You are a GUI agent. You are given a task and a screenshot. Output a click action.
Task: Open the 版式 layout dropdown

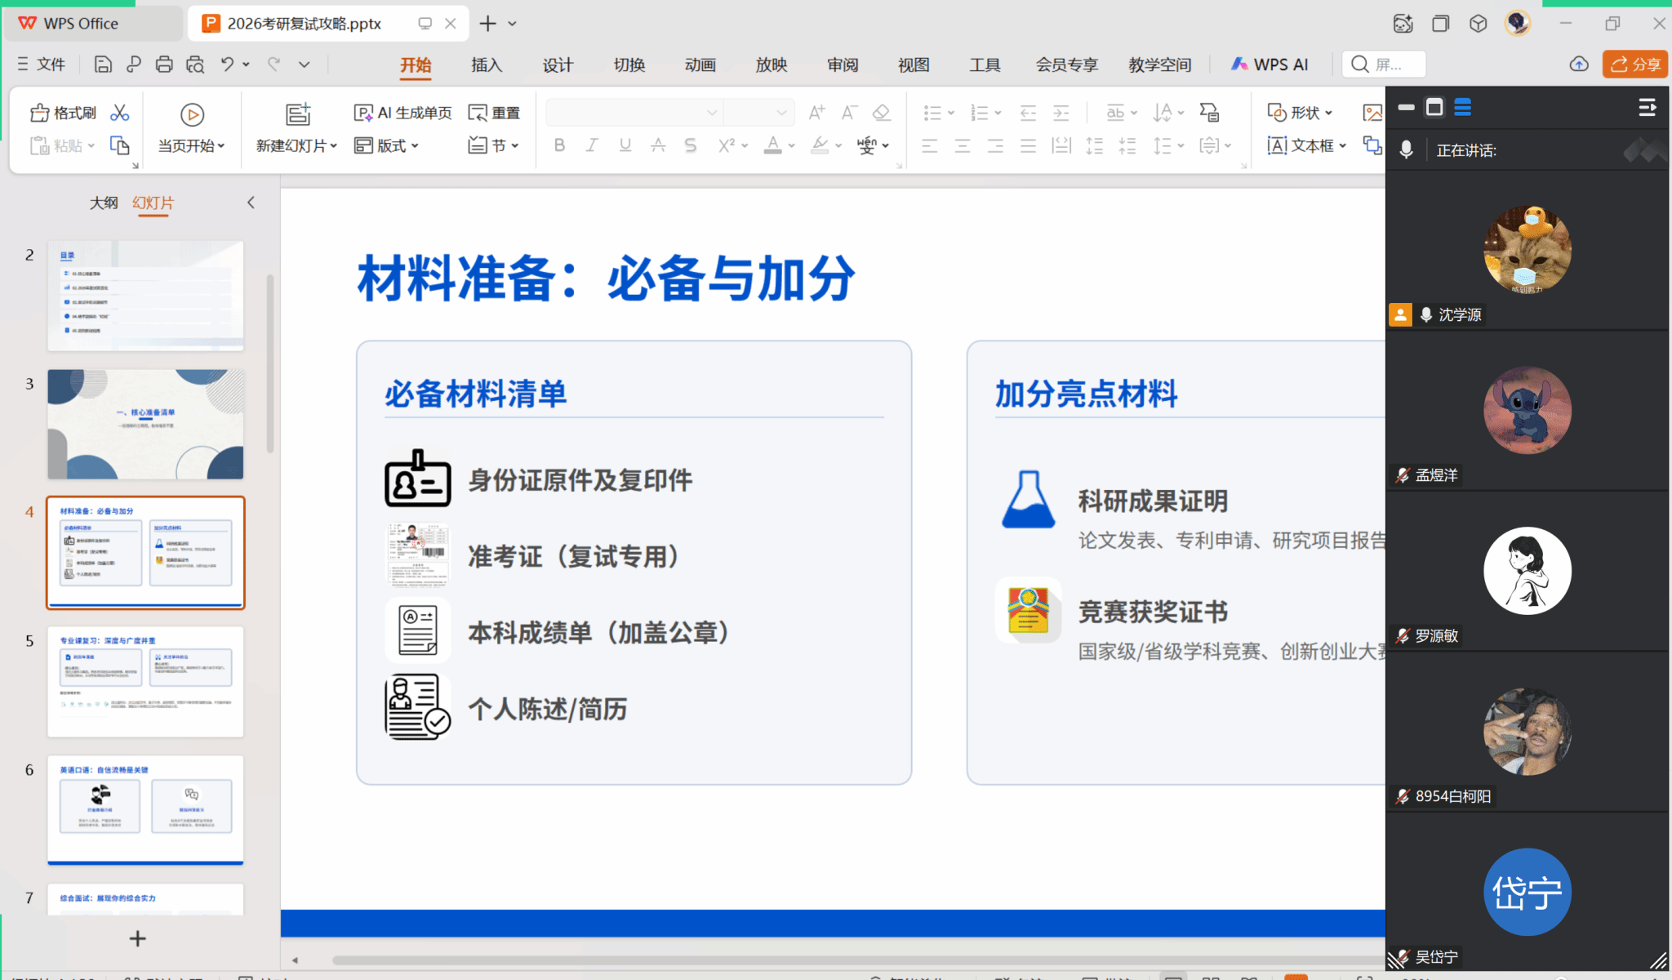click(387, 145)
